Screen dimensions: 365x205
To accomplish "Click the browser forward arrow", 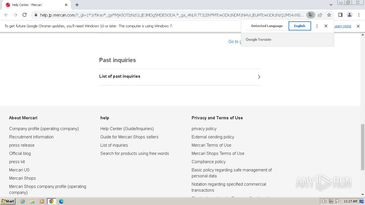I will (x=15, y=15).
